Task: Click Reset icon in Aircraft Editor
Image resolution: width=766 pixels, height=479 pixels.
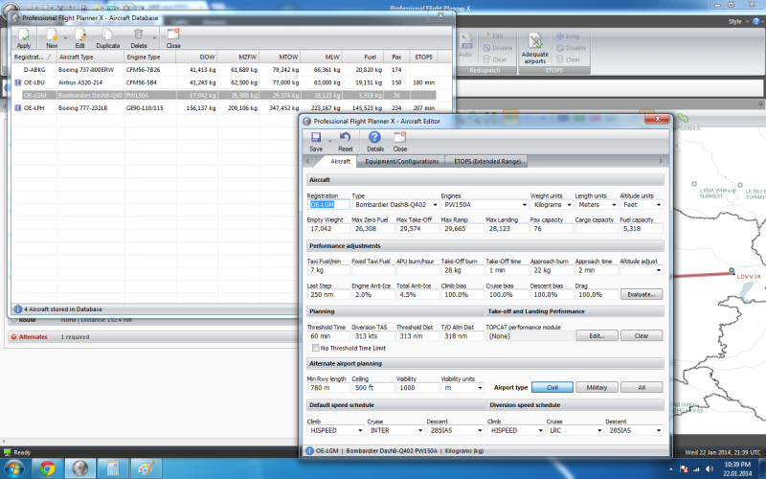Action: pyautogui.click(x=345, y=138)
